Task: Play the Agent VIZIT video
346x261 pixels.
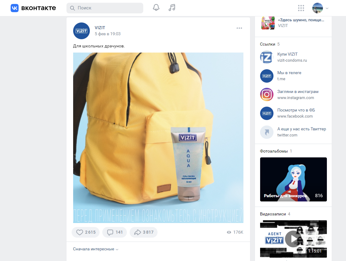Action: pyautogui.click(x=293, y=239)
